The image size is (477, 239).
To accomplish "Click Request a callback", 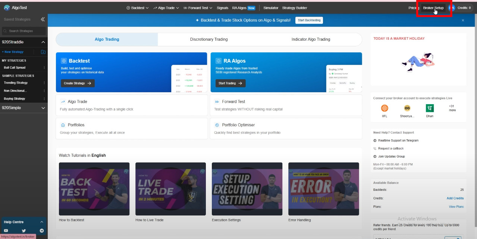I will pyautogui.click(x=391, y=149).
